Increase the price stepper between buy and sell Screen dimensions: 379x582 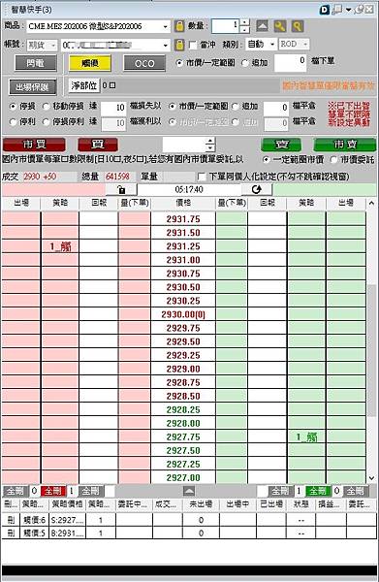coord(210,141)
